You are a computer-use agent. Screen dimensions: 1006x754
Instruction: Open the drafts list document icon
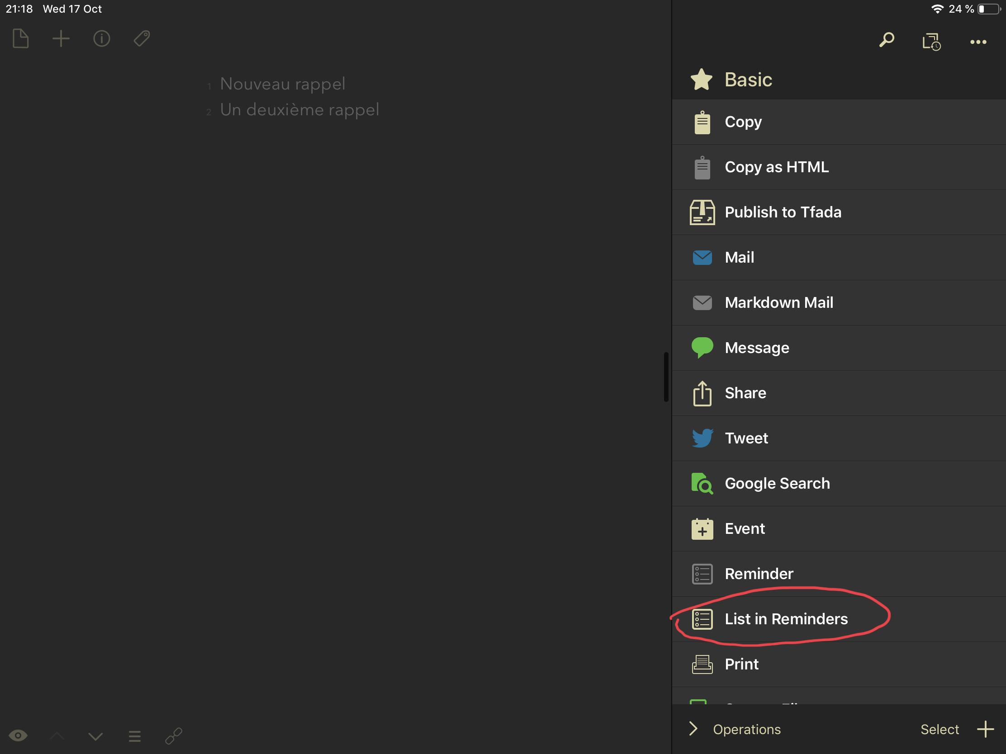[20, 38]
